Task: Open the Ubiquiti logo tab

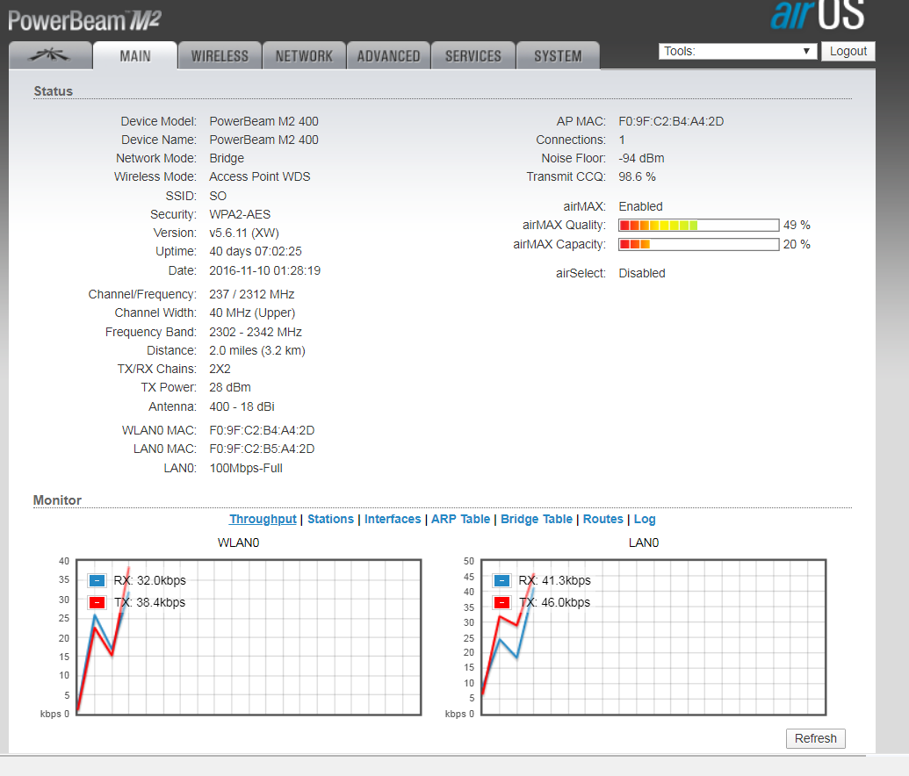Action: coord(50,55)
